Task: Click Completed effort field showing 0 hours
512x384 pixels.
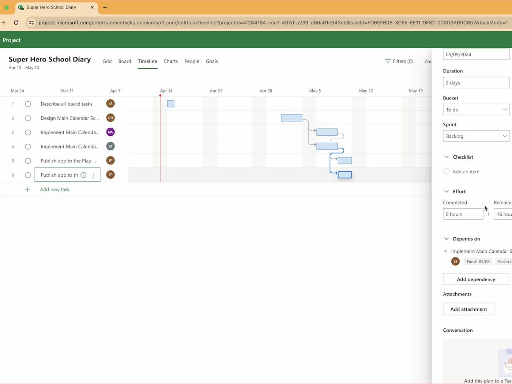Action: (x=463, y=214)
